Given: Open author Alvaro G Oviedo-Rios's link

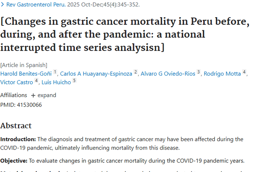Looking at the screenshot, I should pyautogui.click(x=168, y=74).
